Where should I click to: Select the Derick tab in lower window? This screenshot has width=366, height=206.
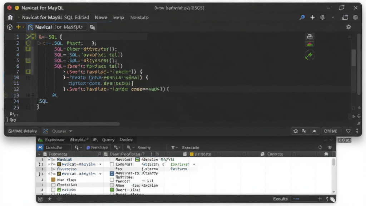(x=126, y=140)
